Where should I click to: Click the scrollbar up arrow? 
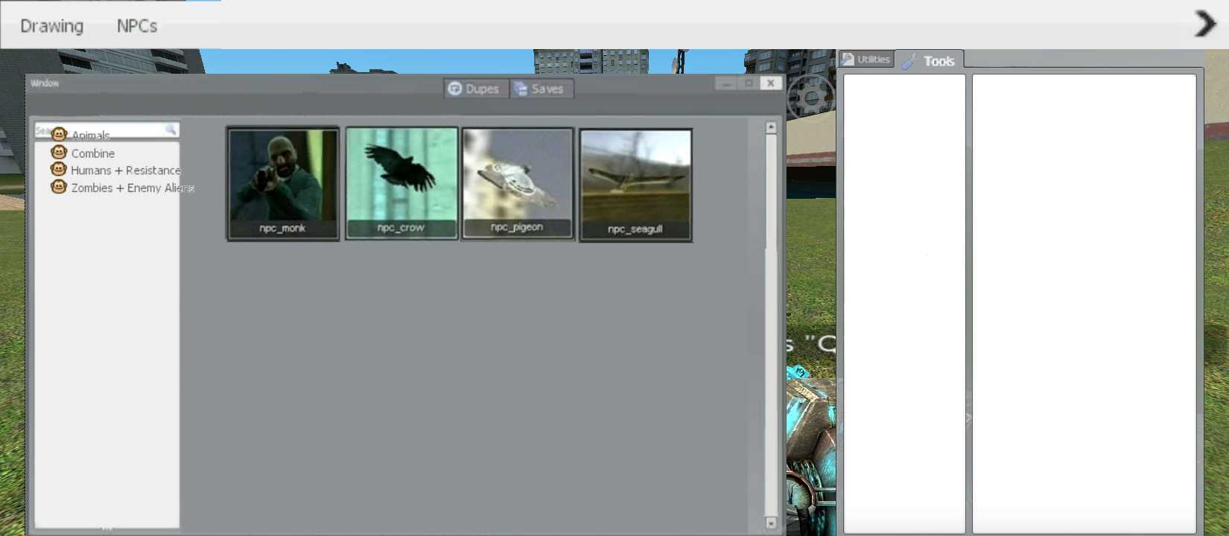[771, 127]
